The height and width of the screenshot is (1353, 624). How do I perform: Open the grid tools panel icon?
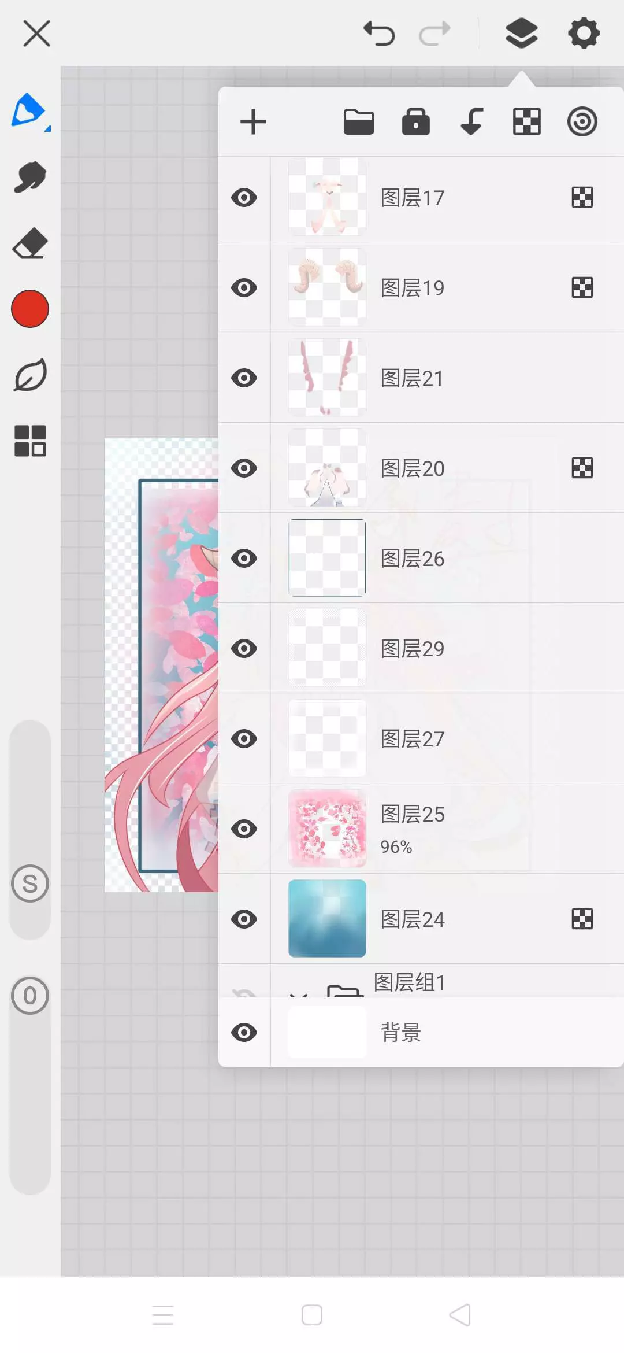(30, 441)
